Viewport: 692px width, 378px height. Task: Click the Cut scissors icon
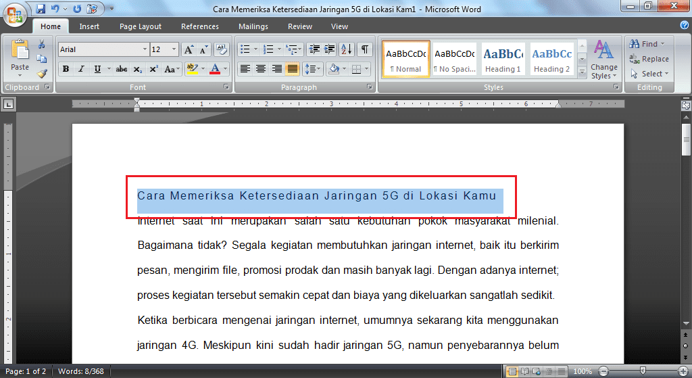coord(42,45)
